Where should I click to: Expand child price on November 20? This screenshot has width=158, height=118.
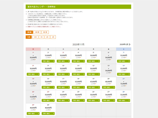point(108,84)
